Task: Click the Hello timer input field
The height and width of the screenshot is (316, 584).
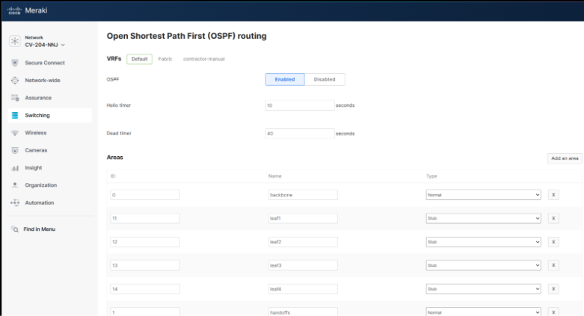Action: coord(300,105)
